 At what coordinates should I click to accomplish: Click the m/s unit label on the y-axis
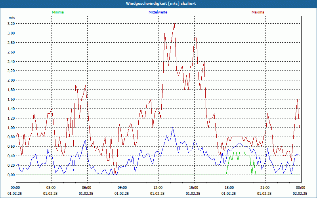(x=11, y=18)
